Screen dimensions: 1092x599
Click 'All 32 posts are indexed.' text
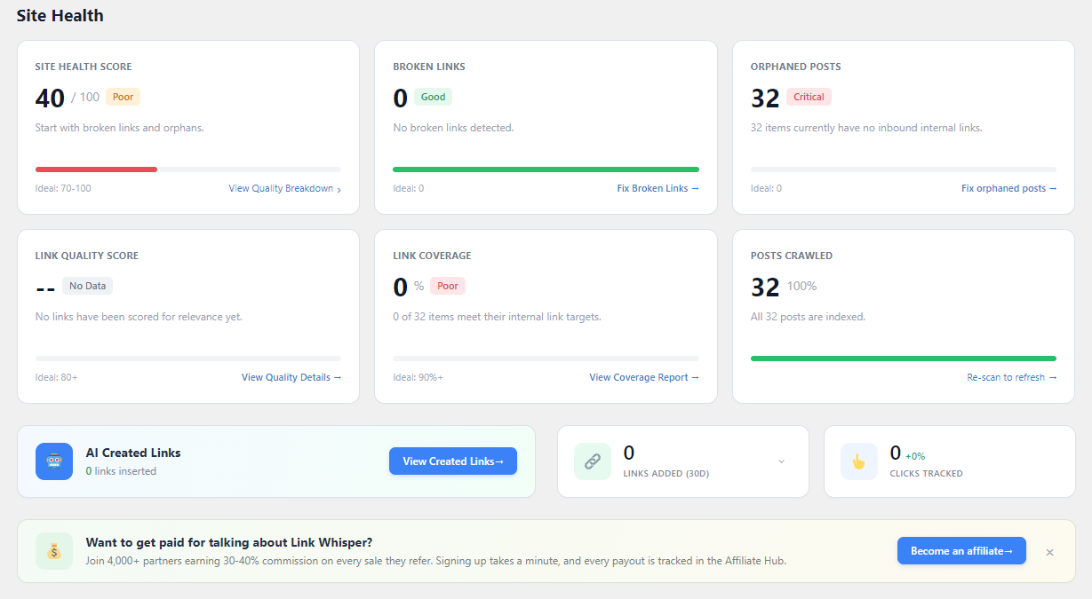tap(809, 317)
